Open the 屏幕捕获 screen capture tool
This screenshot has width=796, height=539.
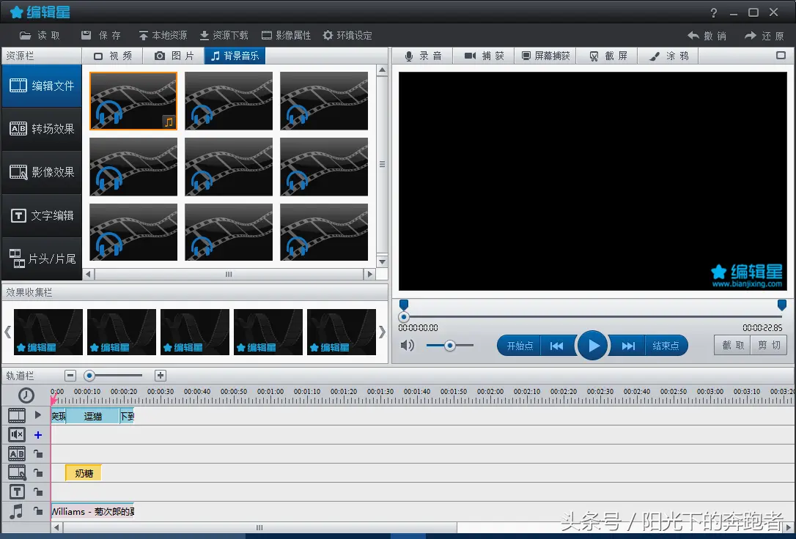click(x=545, y=56)
